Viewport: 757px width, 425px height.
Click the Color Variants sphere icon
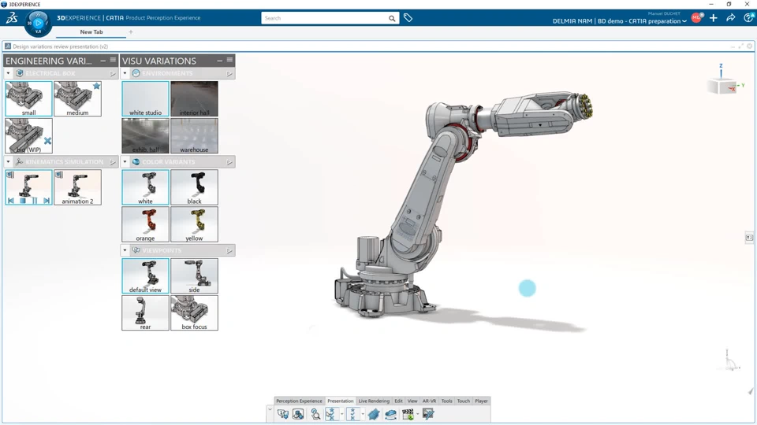136,162
